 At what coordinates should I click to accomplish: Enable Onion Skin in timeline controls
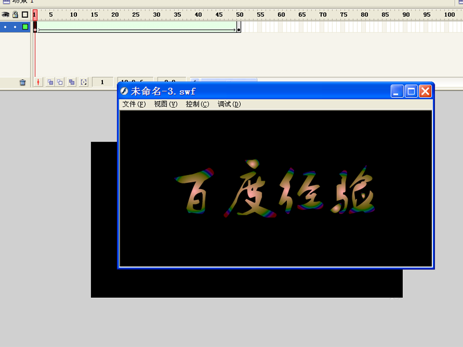(x=50, y=82)
